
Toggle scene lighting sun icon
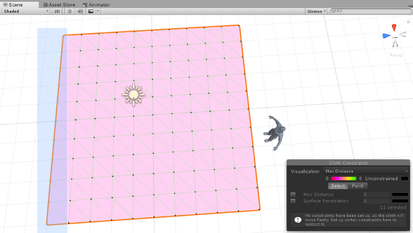[70, 11]
